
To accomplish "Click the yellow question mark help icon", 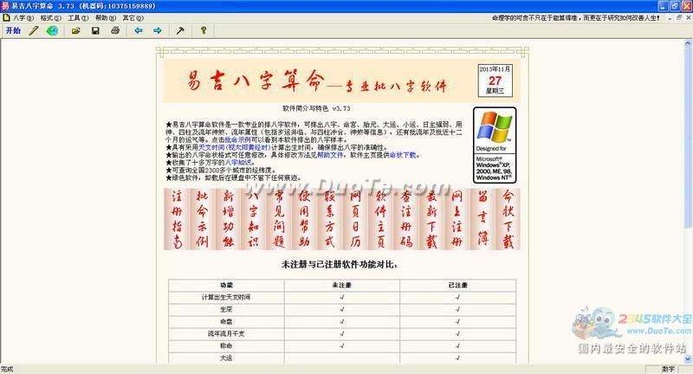I will (x=204, y=30).
